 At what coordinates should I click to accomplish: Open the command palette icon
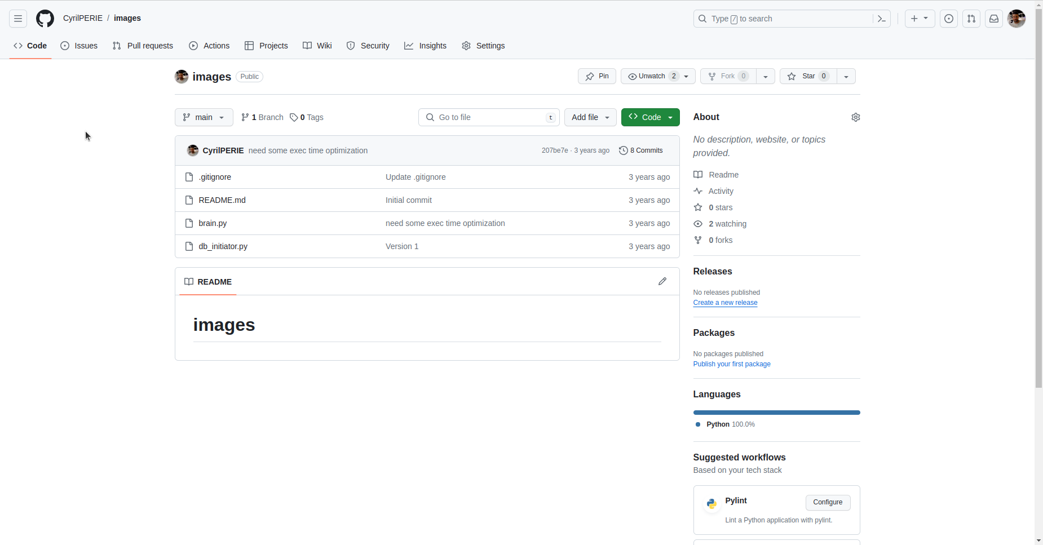(x=882, y=19)
